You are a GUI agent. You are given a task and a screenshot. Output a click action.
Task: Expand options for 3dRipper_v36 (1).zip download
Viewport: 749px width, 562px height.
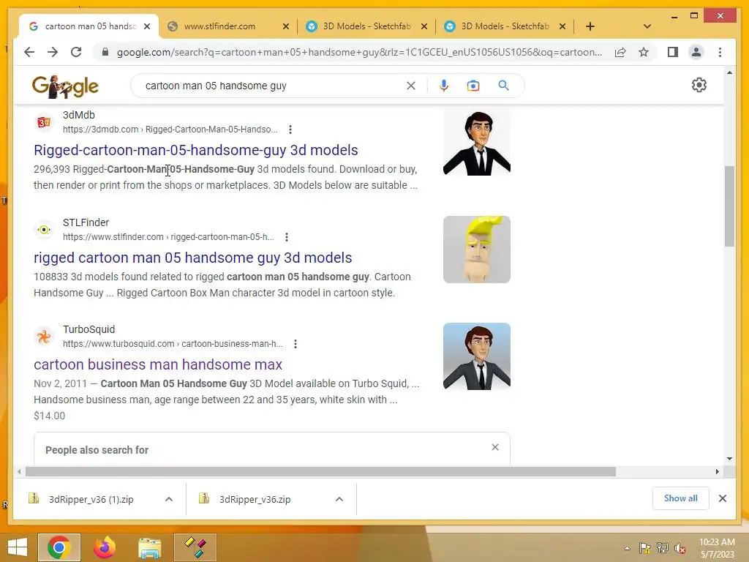pyautogui.click(x=169, y=499)
